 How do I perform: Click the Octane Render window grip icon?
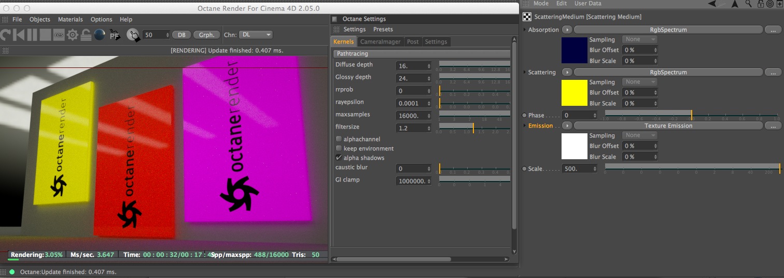[x=5, y=19]
